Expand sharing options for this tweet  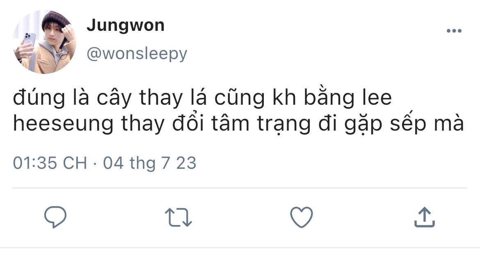tap(425, 217)
